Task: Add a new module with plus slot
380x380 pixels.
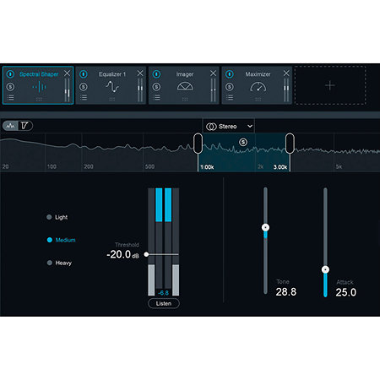Action: coord(330,85)
